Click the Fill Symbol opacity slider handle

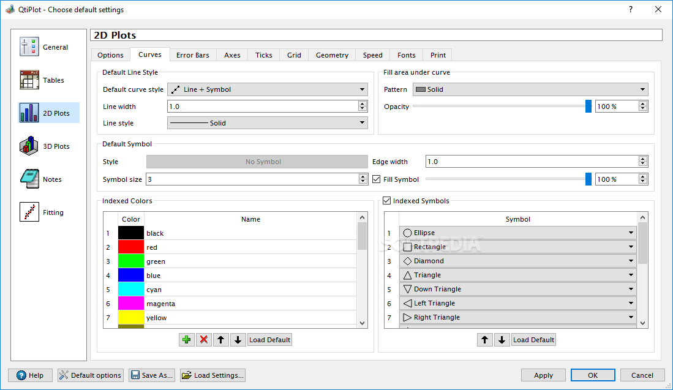(588, 179)
